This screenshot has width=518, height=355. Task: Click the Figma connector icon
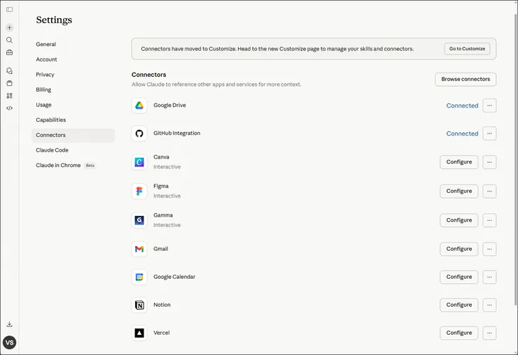tap(139, 191)
